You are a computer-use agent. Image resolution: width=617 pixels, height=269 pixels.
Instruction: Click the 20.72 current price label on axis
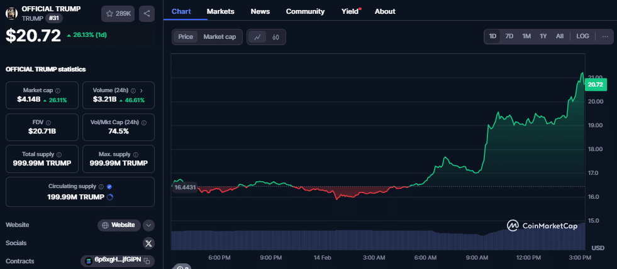tap(596, 84)
